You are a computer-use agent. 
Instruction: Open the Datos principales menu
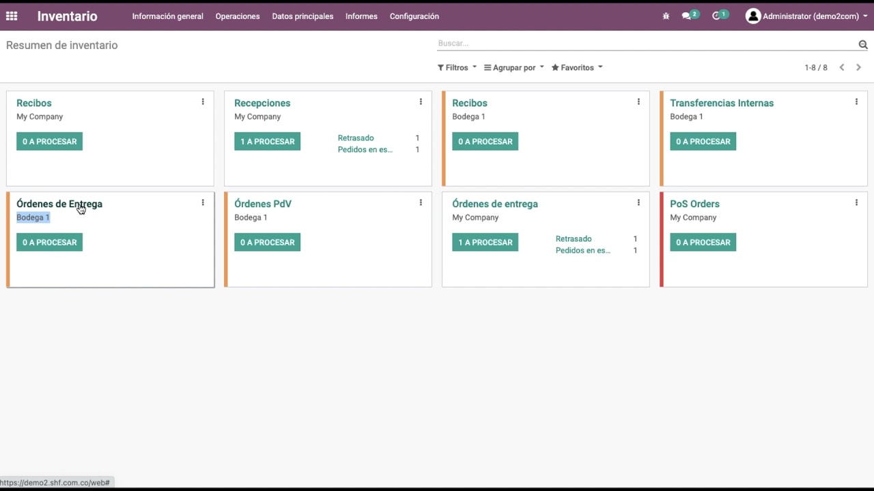[302, 16]
